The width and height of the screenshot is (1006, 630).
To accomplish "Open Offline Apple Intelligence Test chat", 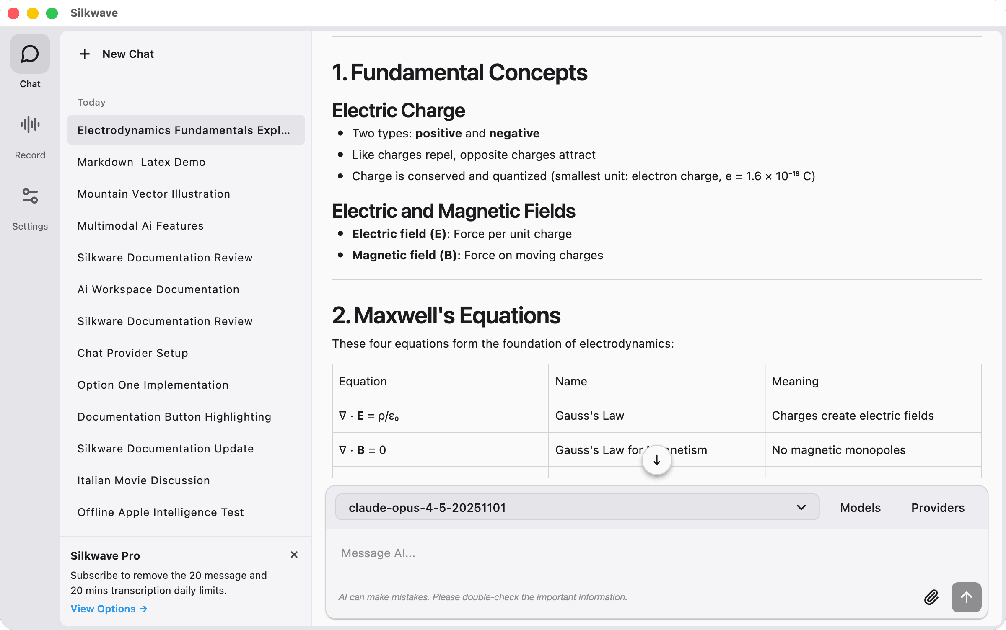I will [x=161, y=512].
